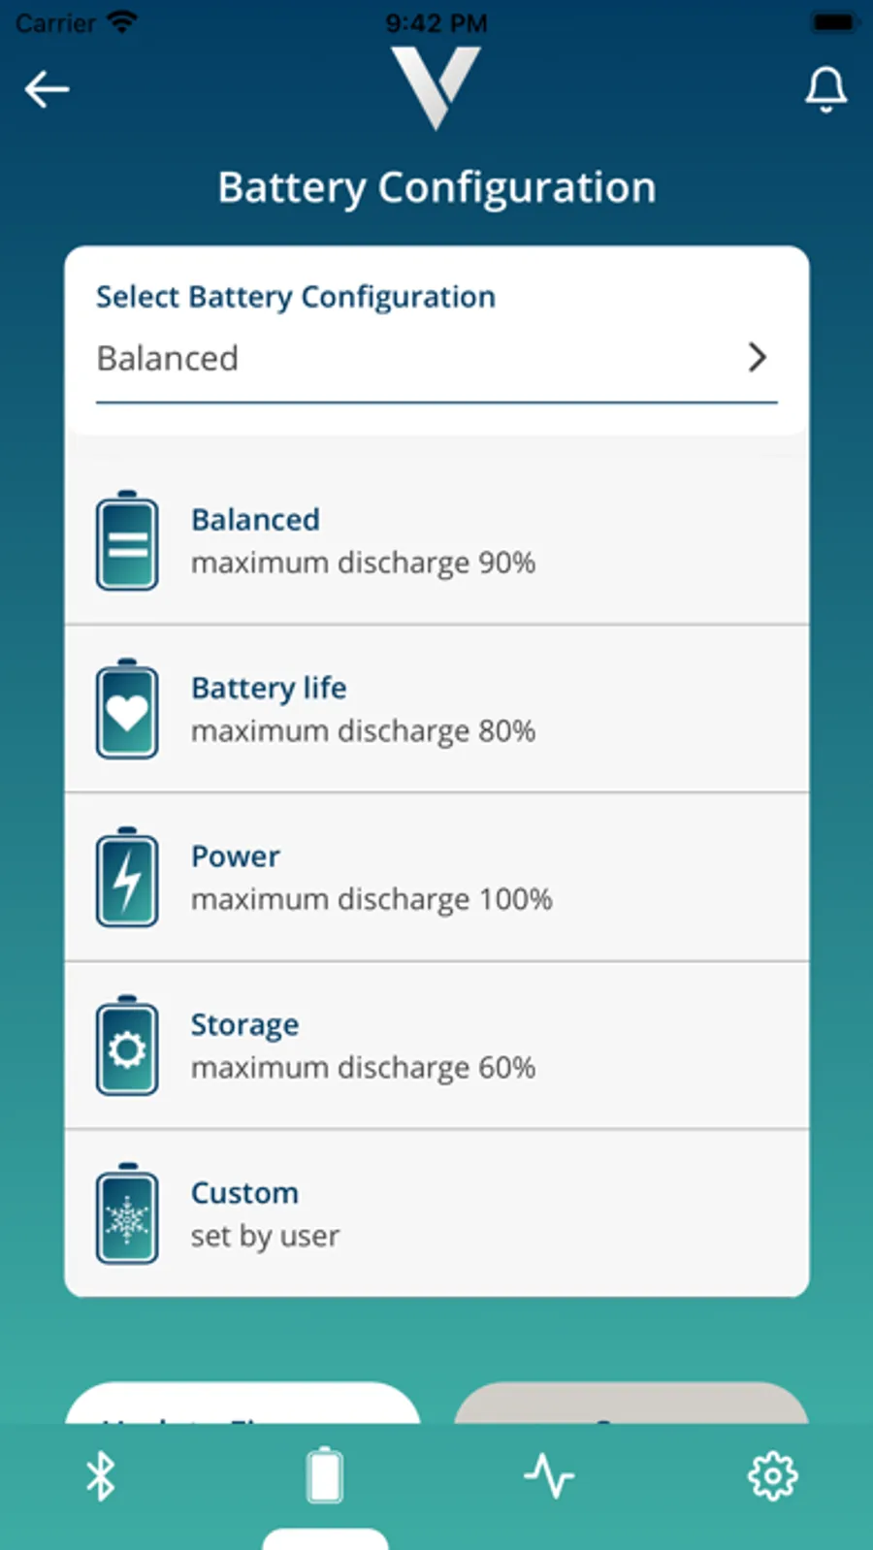Open notifications bell icon
Image resolution: width=873 pixels, height=1550 pixels.
825,89
